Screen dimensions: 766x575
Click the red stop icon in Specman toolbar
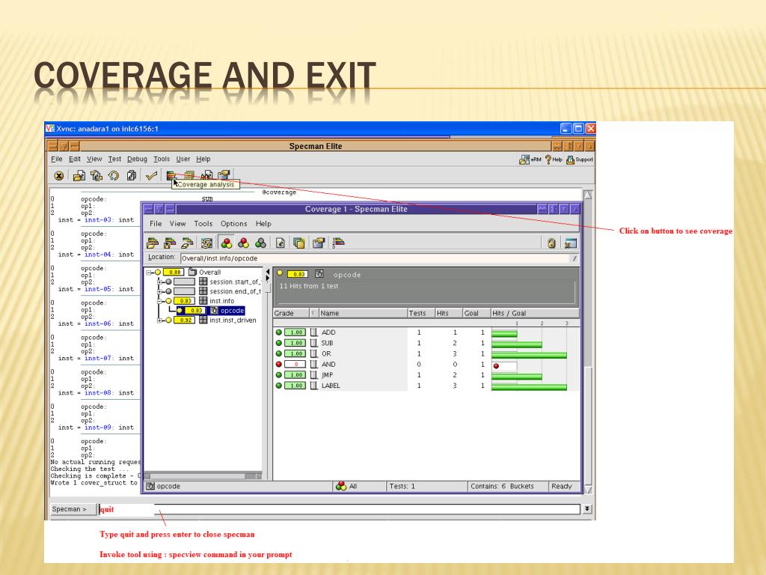[x=58, y=176]
